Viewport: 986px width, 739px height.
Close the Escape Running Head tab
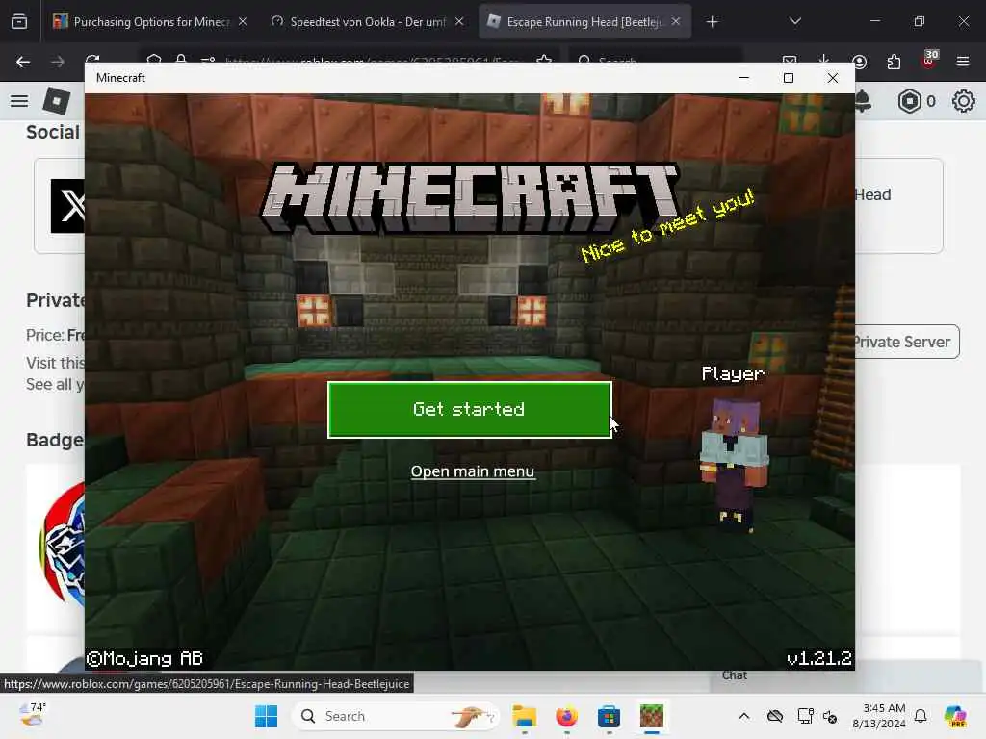676,22
